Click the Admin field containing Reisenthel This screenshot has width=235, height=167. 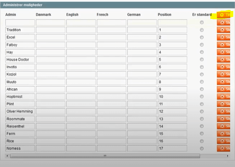[x=20, y=126]
